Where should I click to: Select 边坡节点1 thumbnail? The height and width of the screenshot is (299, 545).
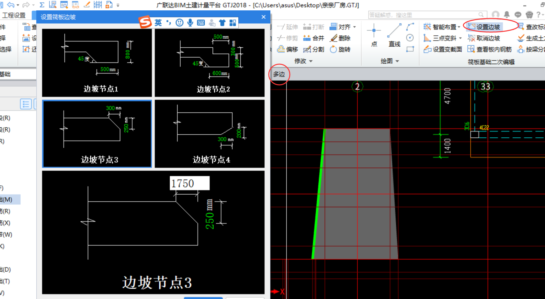click(x=97, y=63)
